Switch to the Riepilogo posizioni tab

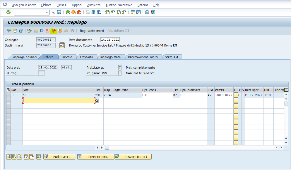coord(25,57)
